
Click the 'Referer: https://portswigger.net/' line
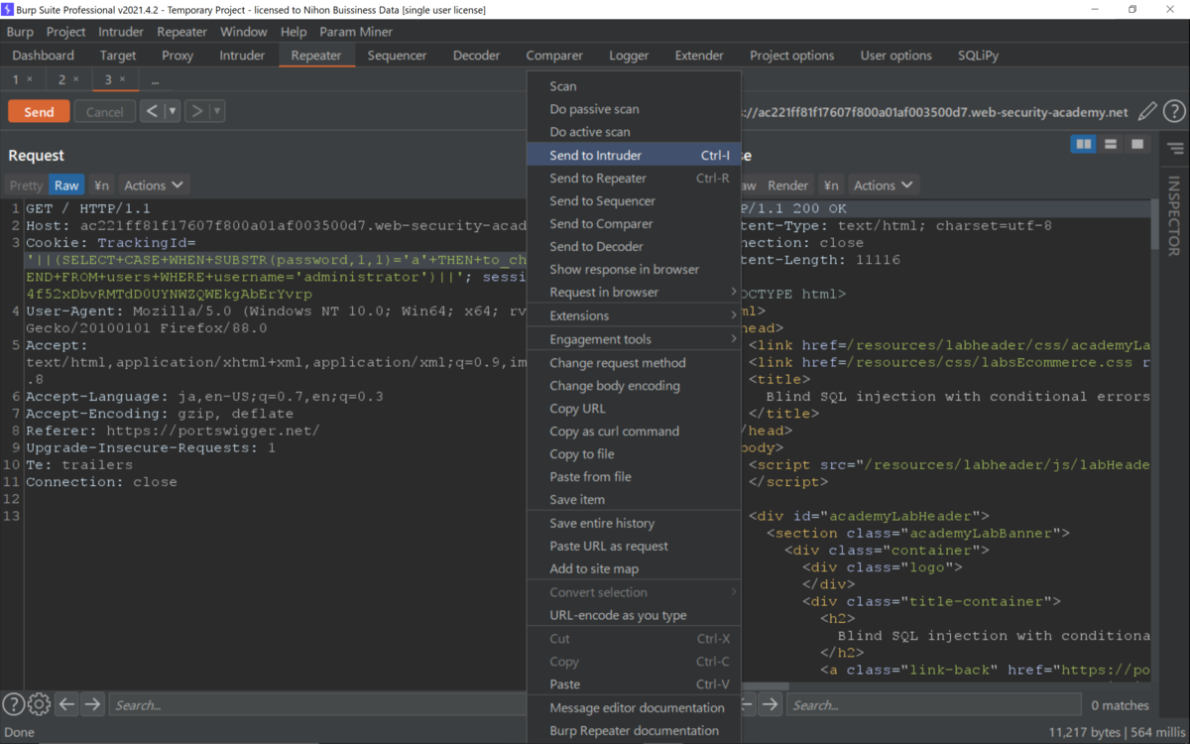(x=173, y=431)
